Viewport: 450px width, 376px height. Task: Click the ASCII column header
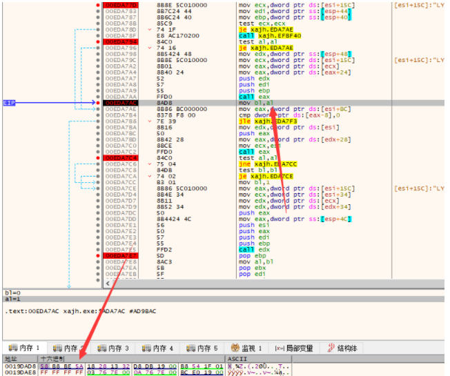(258, 359)
